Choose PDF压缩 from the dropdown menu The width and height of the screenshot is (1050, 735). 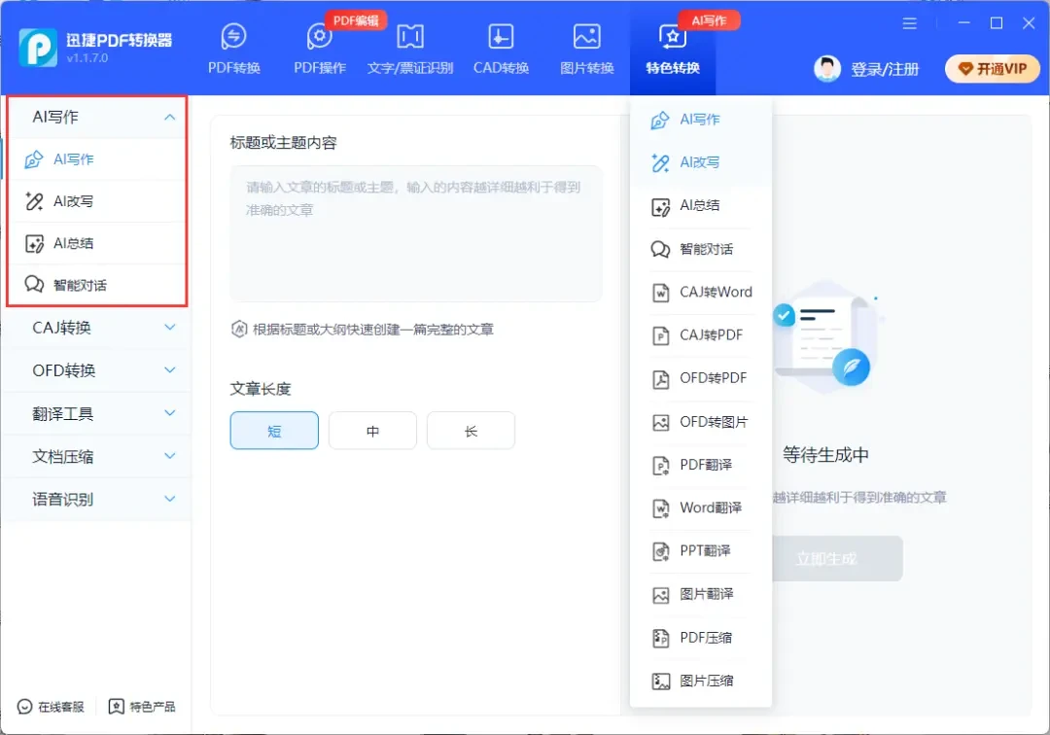[701, 638]
